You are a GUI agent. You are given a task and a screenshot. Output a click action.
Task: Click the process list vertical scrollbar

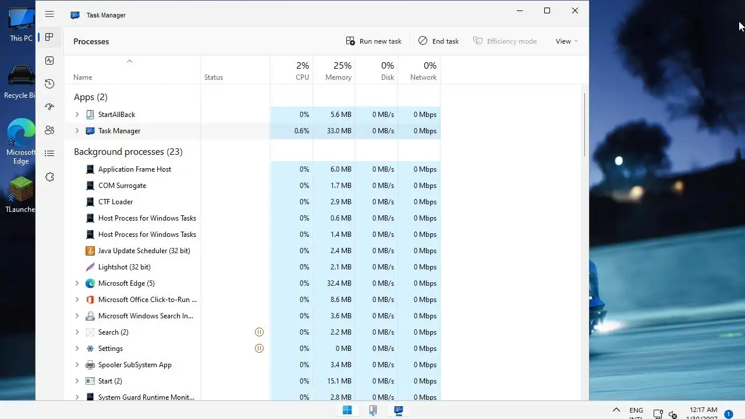coord(584,124)
